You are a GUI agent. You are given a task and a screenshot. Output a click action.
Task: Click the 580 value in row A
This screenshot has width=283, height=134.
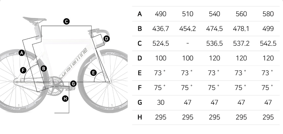click(x=268, y=14)
